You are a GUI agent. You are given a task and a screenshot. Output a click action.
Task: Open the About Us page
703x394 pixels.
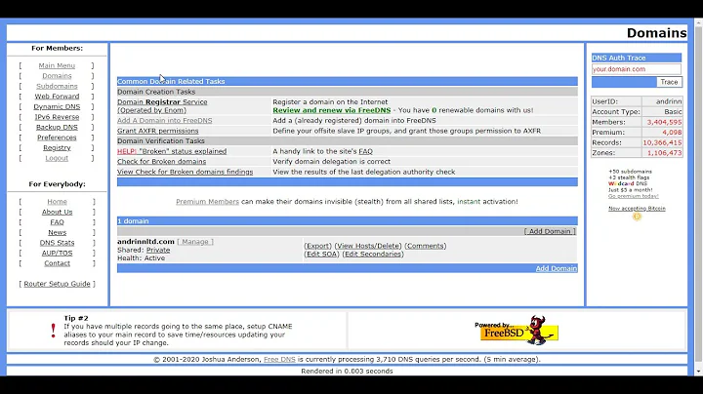(x=57, y=212)
